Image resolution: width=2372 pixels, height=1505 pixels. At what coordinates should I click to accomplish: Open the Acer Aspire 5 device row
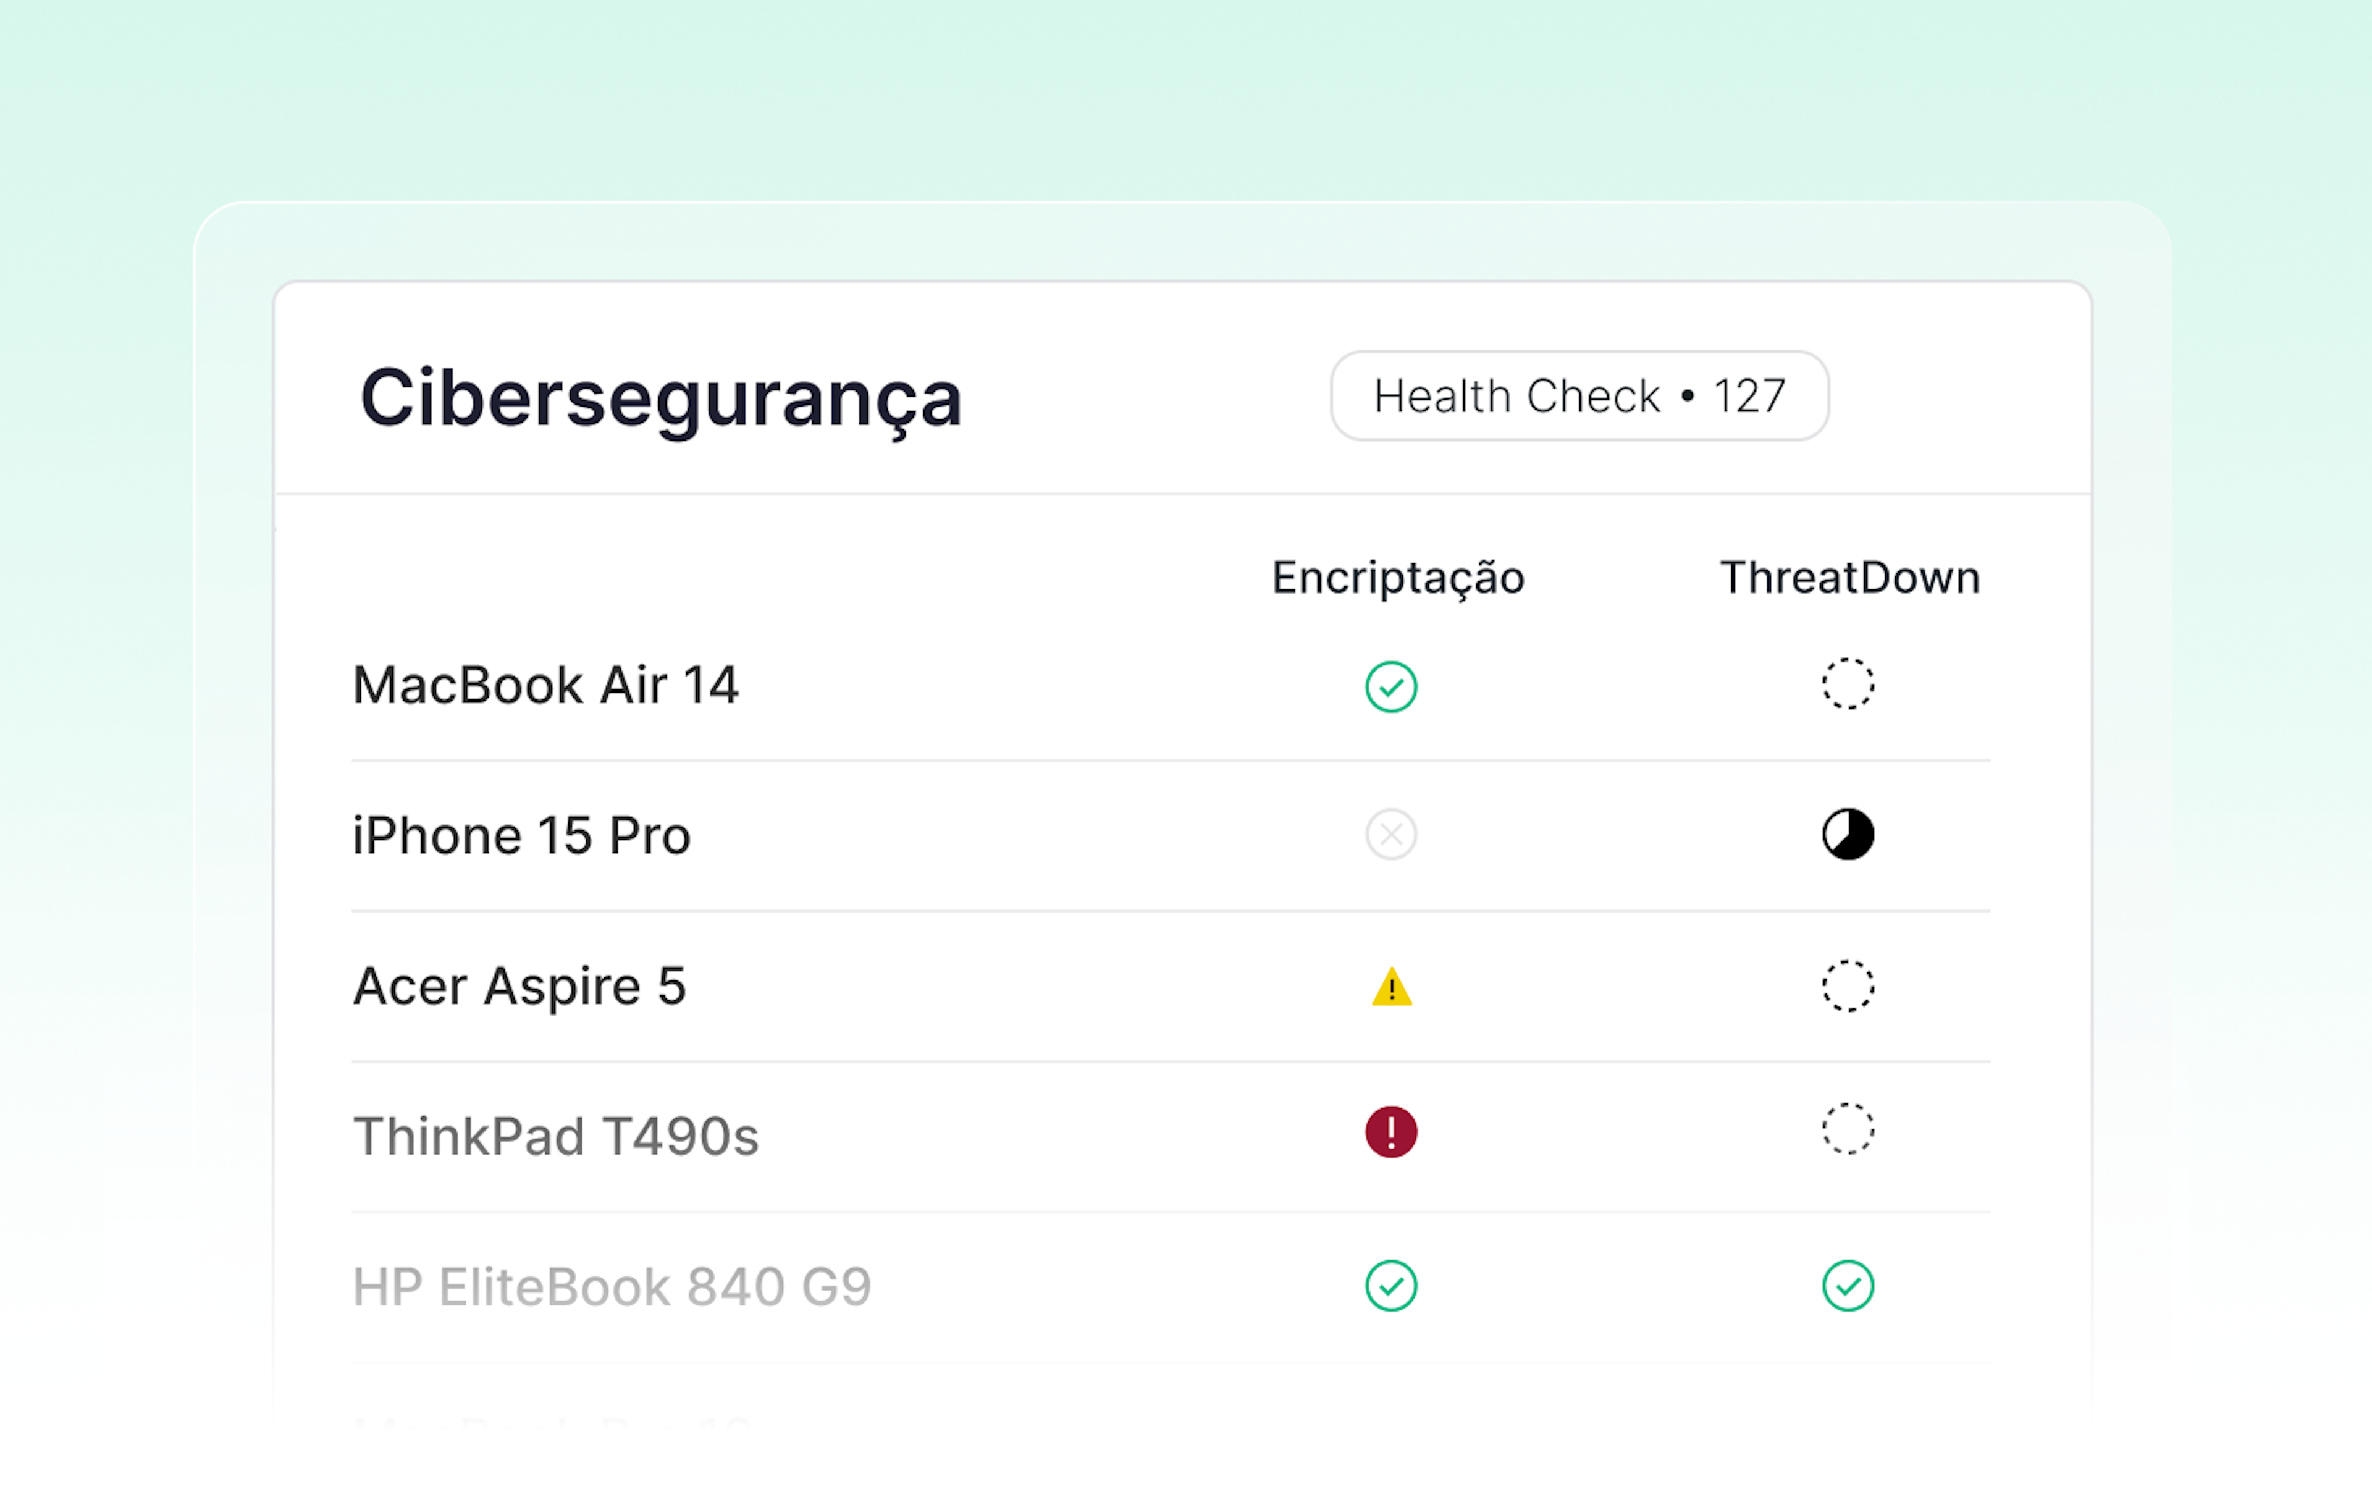[x=520, y=986]
